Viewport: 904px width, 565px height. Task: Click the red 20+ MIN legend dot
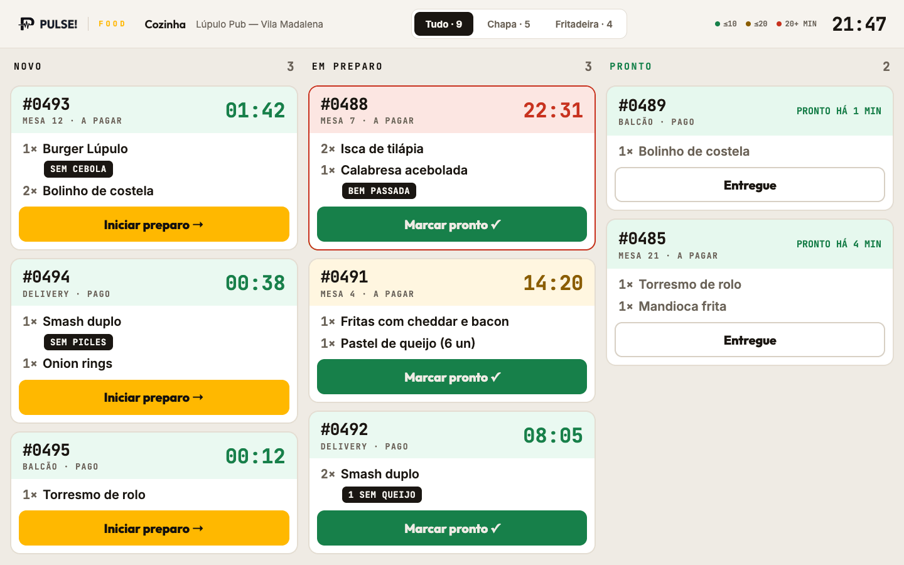pos(779,24)
